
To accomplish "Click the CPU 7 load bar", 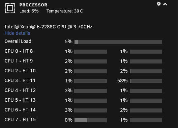I will (91, 120).
